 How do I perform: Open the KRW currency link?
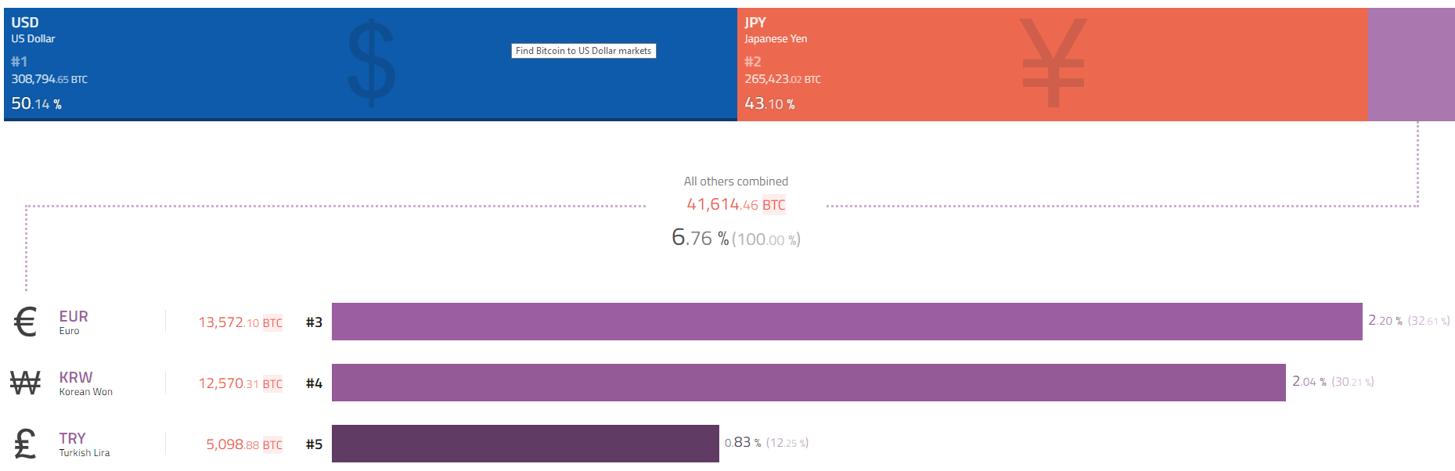76,377
